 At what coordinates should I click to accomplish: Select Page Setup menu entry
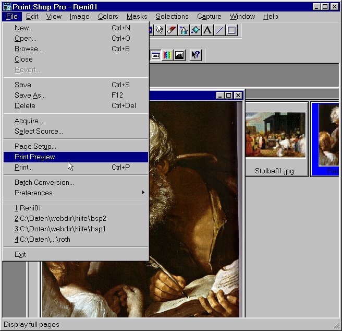click(35, 146)
